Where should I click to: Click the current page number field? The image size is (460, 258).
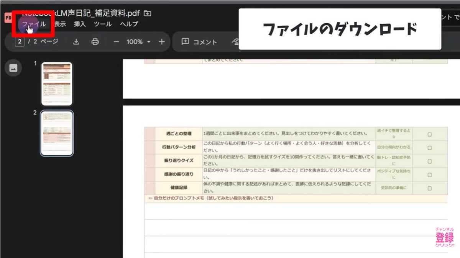click(x=19, y=42)
